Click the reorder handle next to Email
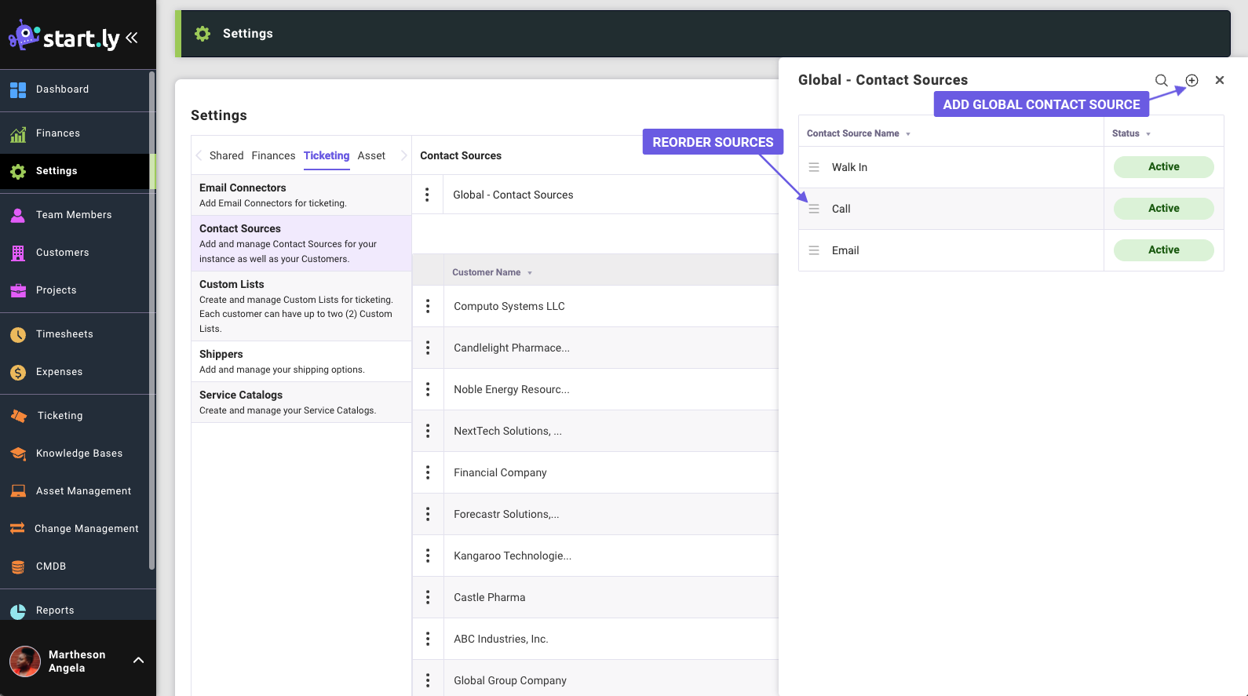1248x696 pixels. (814, 250)
